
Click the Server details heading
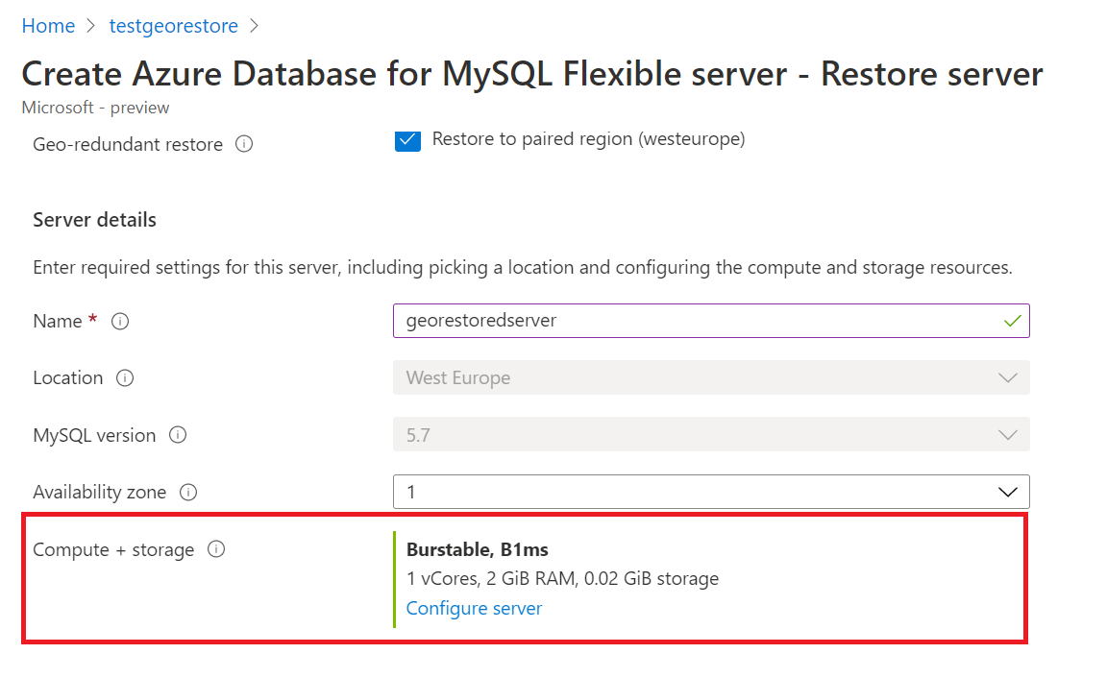pyautogui.click(x=94, y=220)
